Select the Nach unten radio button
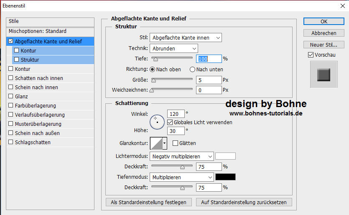Viewport: 349px width, 215px height. [x=193, y=70]
